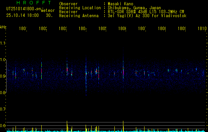Click the 0.6 frequency axis label
Screen dimensions: 208x132
point(3,125)
